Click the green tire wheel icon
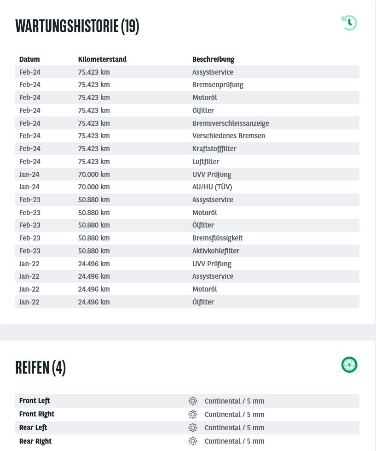Viewport: 376px width, 451px height. tap(349, 365)
